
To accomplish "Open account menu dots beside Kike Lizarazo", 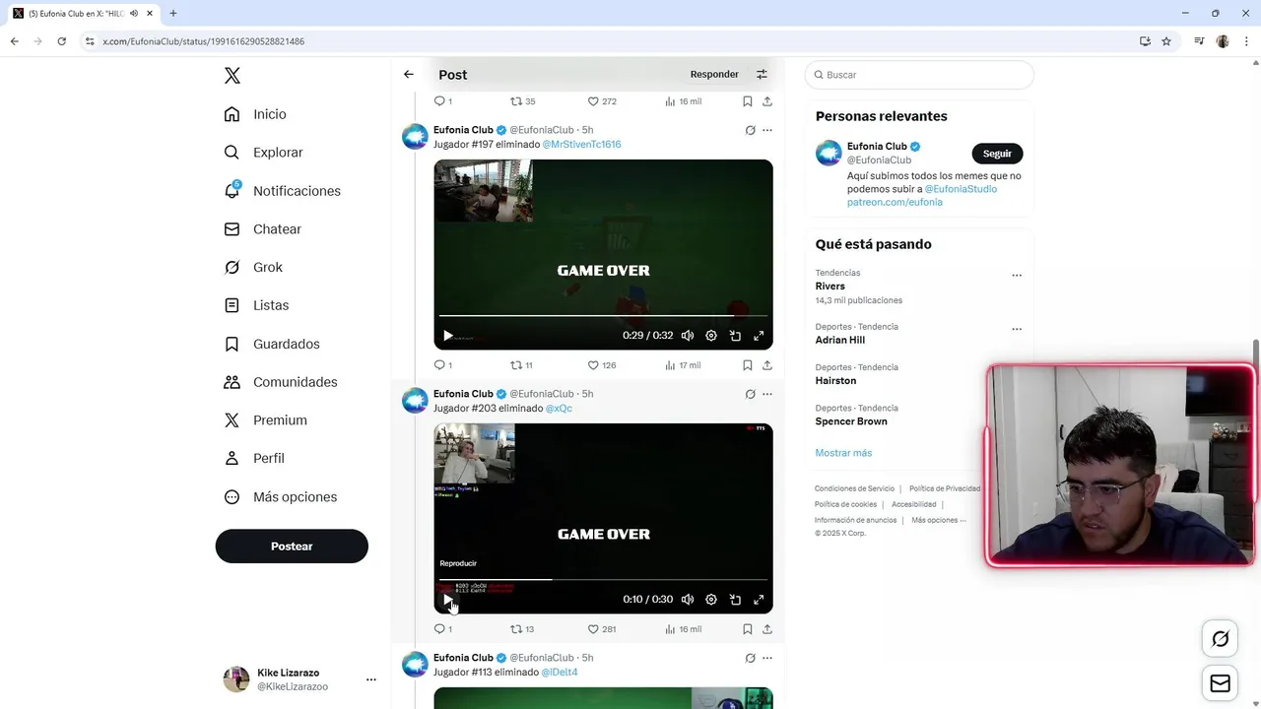I will pyautogui.click(x=371, y=679).
